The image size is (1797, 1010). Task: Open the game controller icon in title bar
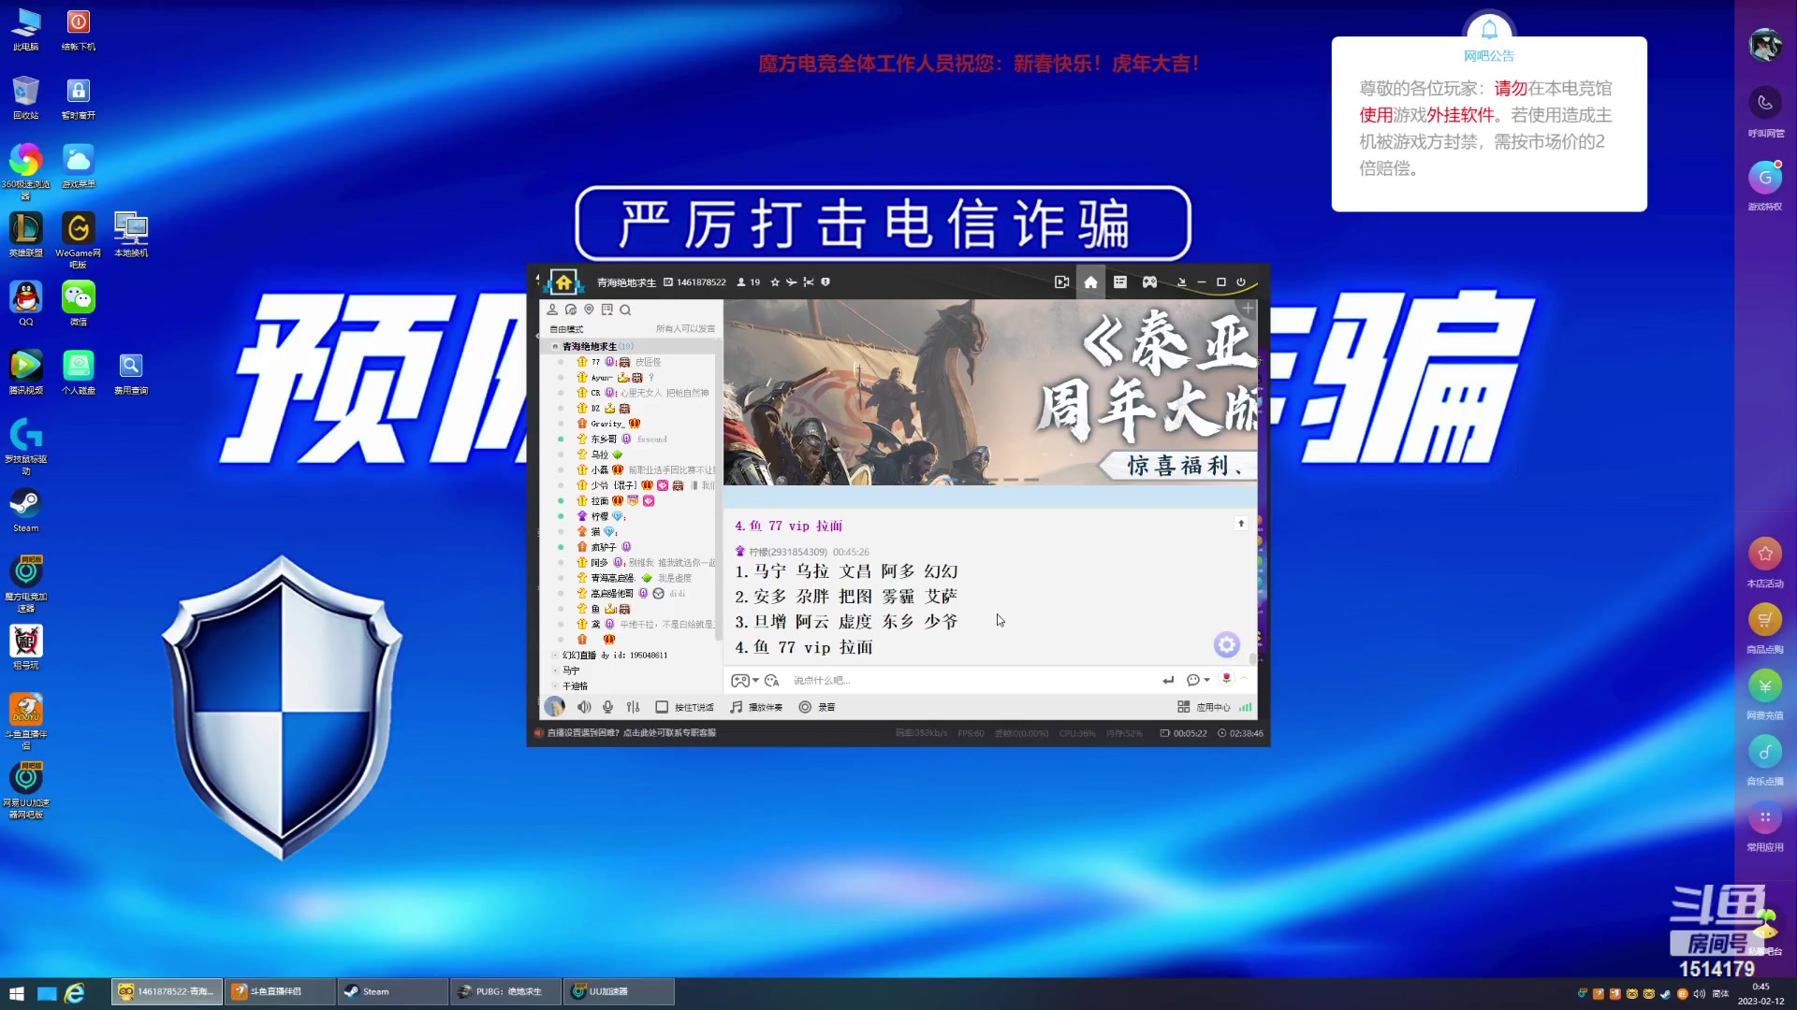[x=1149, y=282]
